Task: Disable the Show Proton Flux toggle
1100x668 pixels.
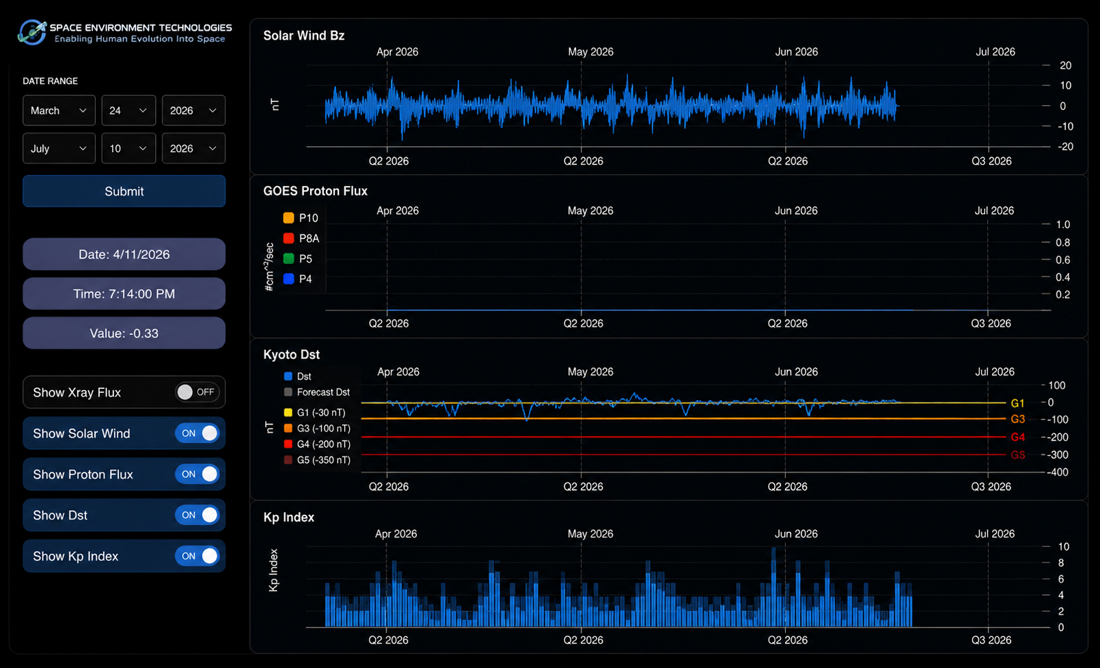Action: [x=197, y=475]
